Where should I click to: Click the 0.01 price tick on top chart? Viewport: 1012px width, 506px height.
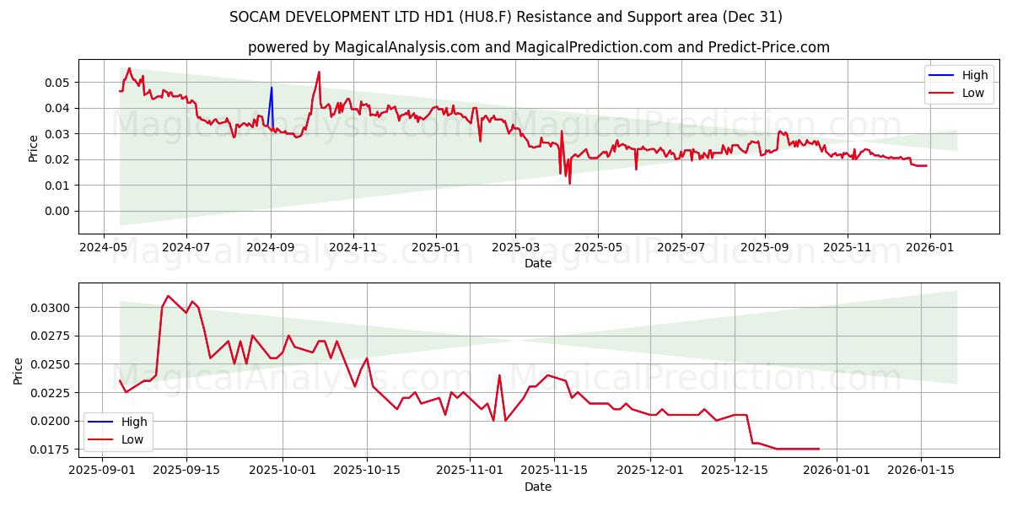pos(58,186)
